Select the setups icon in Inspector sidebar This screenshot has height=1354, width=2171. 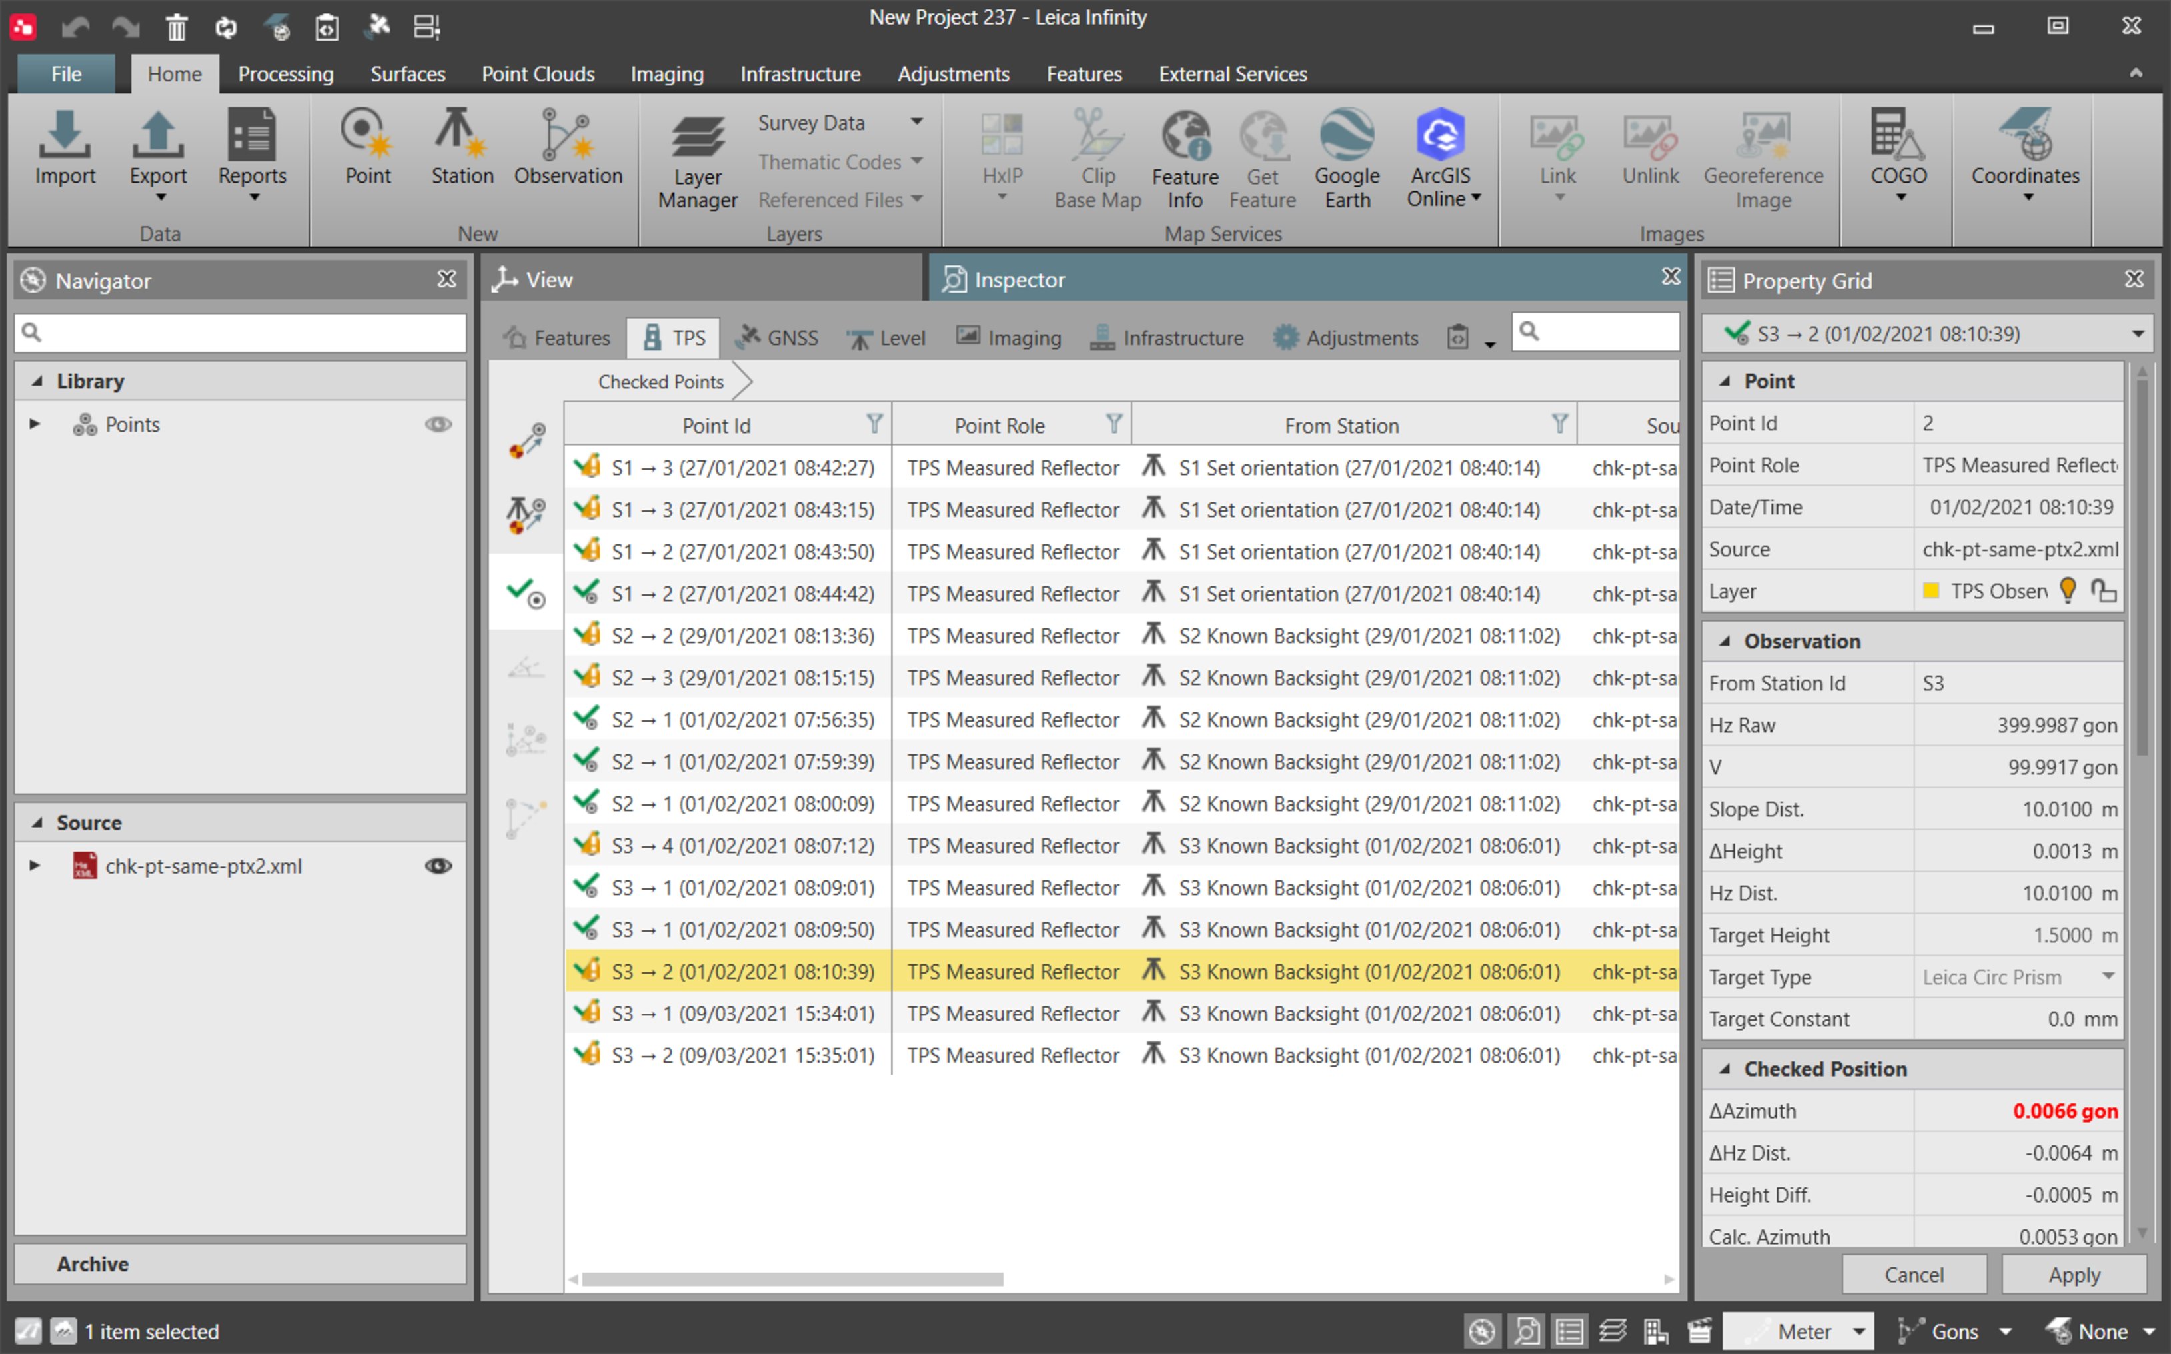(x=526, y=515)
